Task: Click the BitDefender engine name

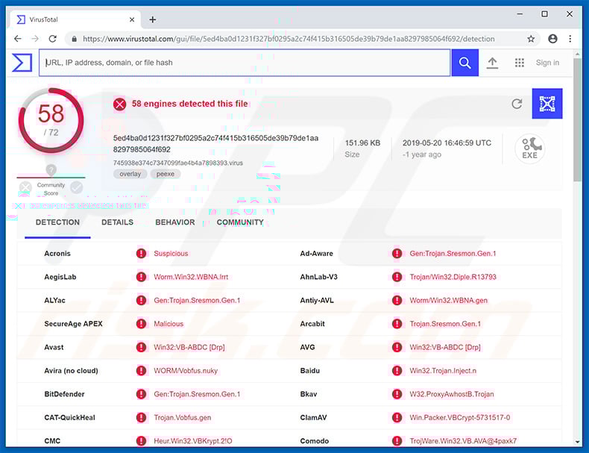Action: pyautogui.click(x=64, y=394)
